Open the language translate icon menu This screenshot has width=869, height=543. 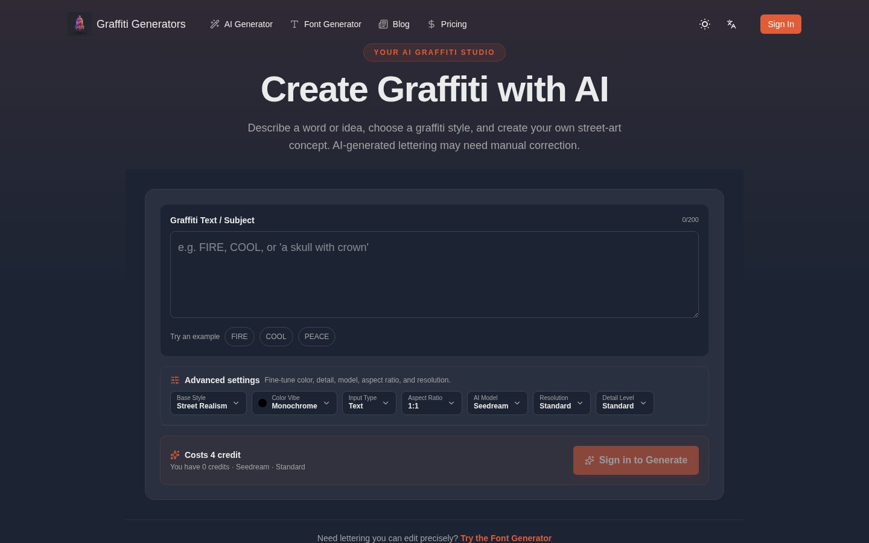tap(731, 24)
